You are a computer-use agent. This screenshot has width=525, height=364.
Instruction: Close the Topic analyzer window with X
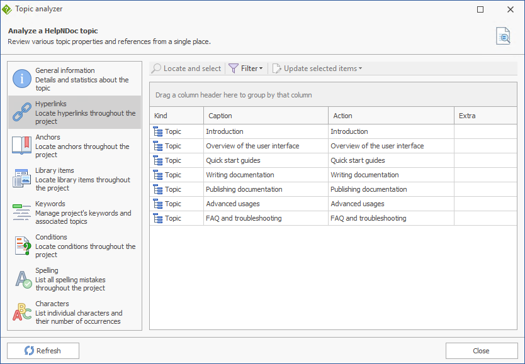511,9
